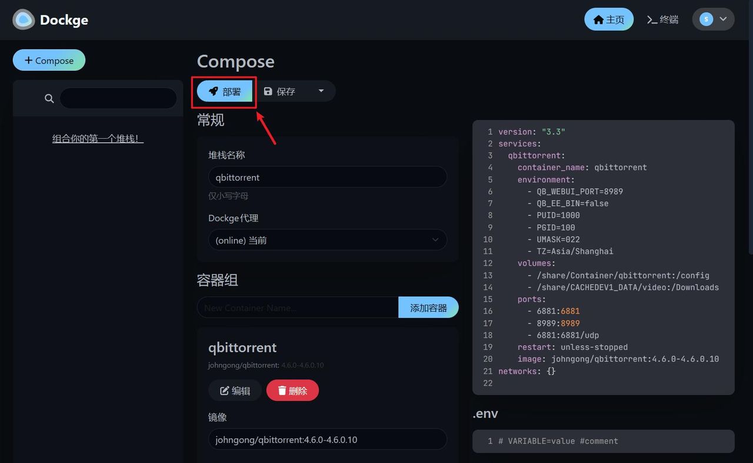The width and height of the screenshot is (753, 463).
Task: Click the 部署 deploy button
Action: [x=225, y=91]
